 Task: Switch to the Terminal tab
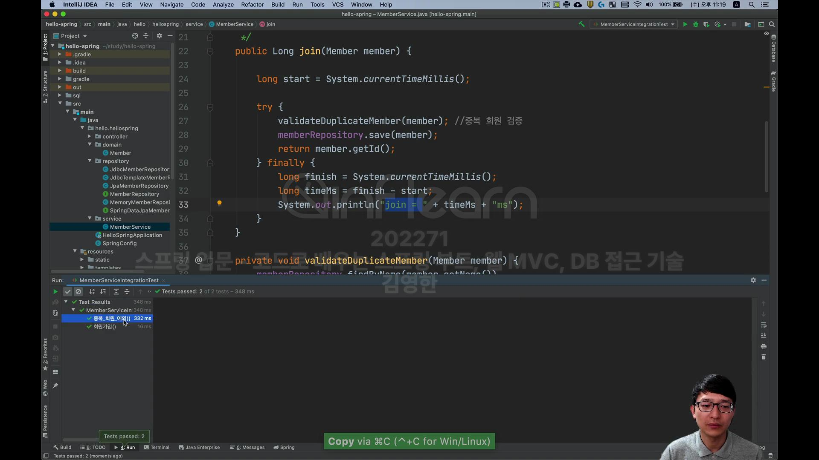click(157, 447)
